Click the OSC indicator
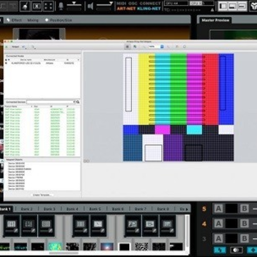 pyautogui.click(x=133, y=4)
